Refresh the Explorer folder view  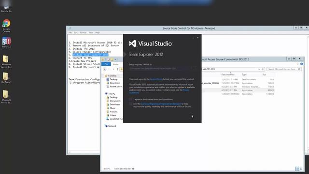(x=263, y=69)
